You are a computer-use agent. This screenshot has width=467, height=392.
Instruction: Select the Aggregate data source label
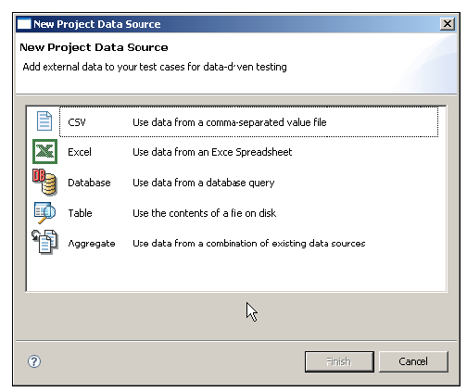(92, 244)
